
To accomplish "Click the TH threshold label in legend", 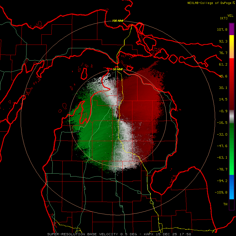I will coord(225,204).
